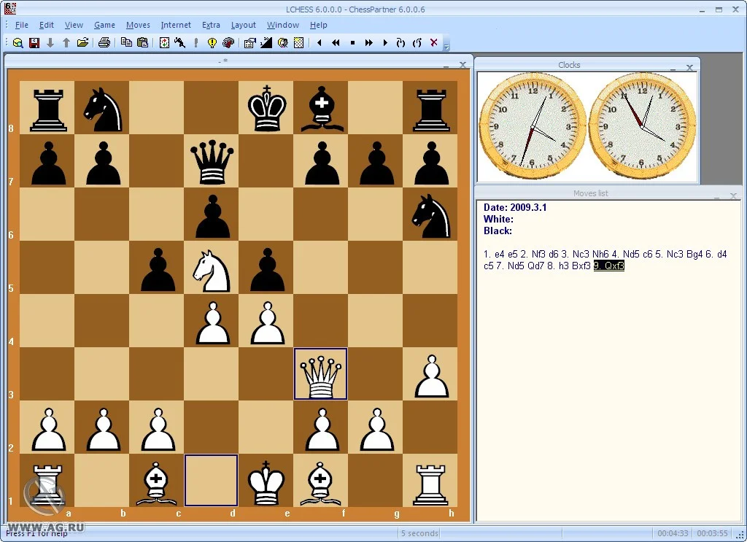
Task: Click the highlighted move 9. Qxf3
Action: click(609, 266)
